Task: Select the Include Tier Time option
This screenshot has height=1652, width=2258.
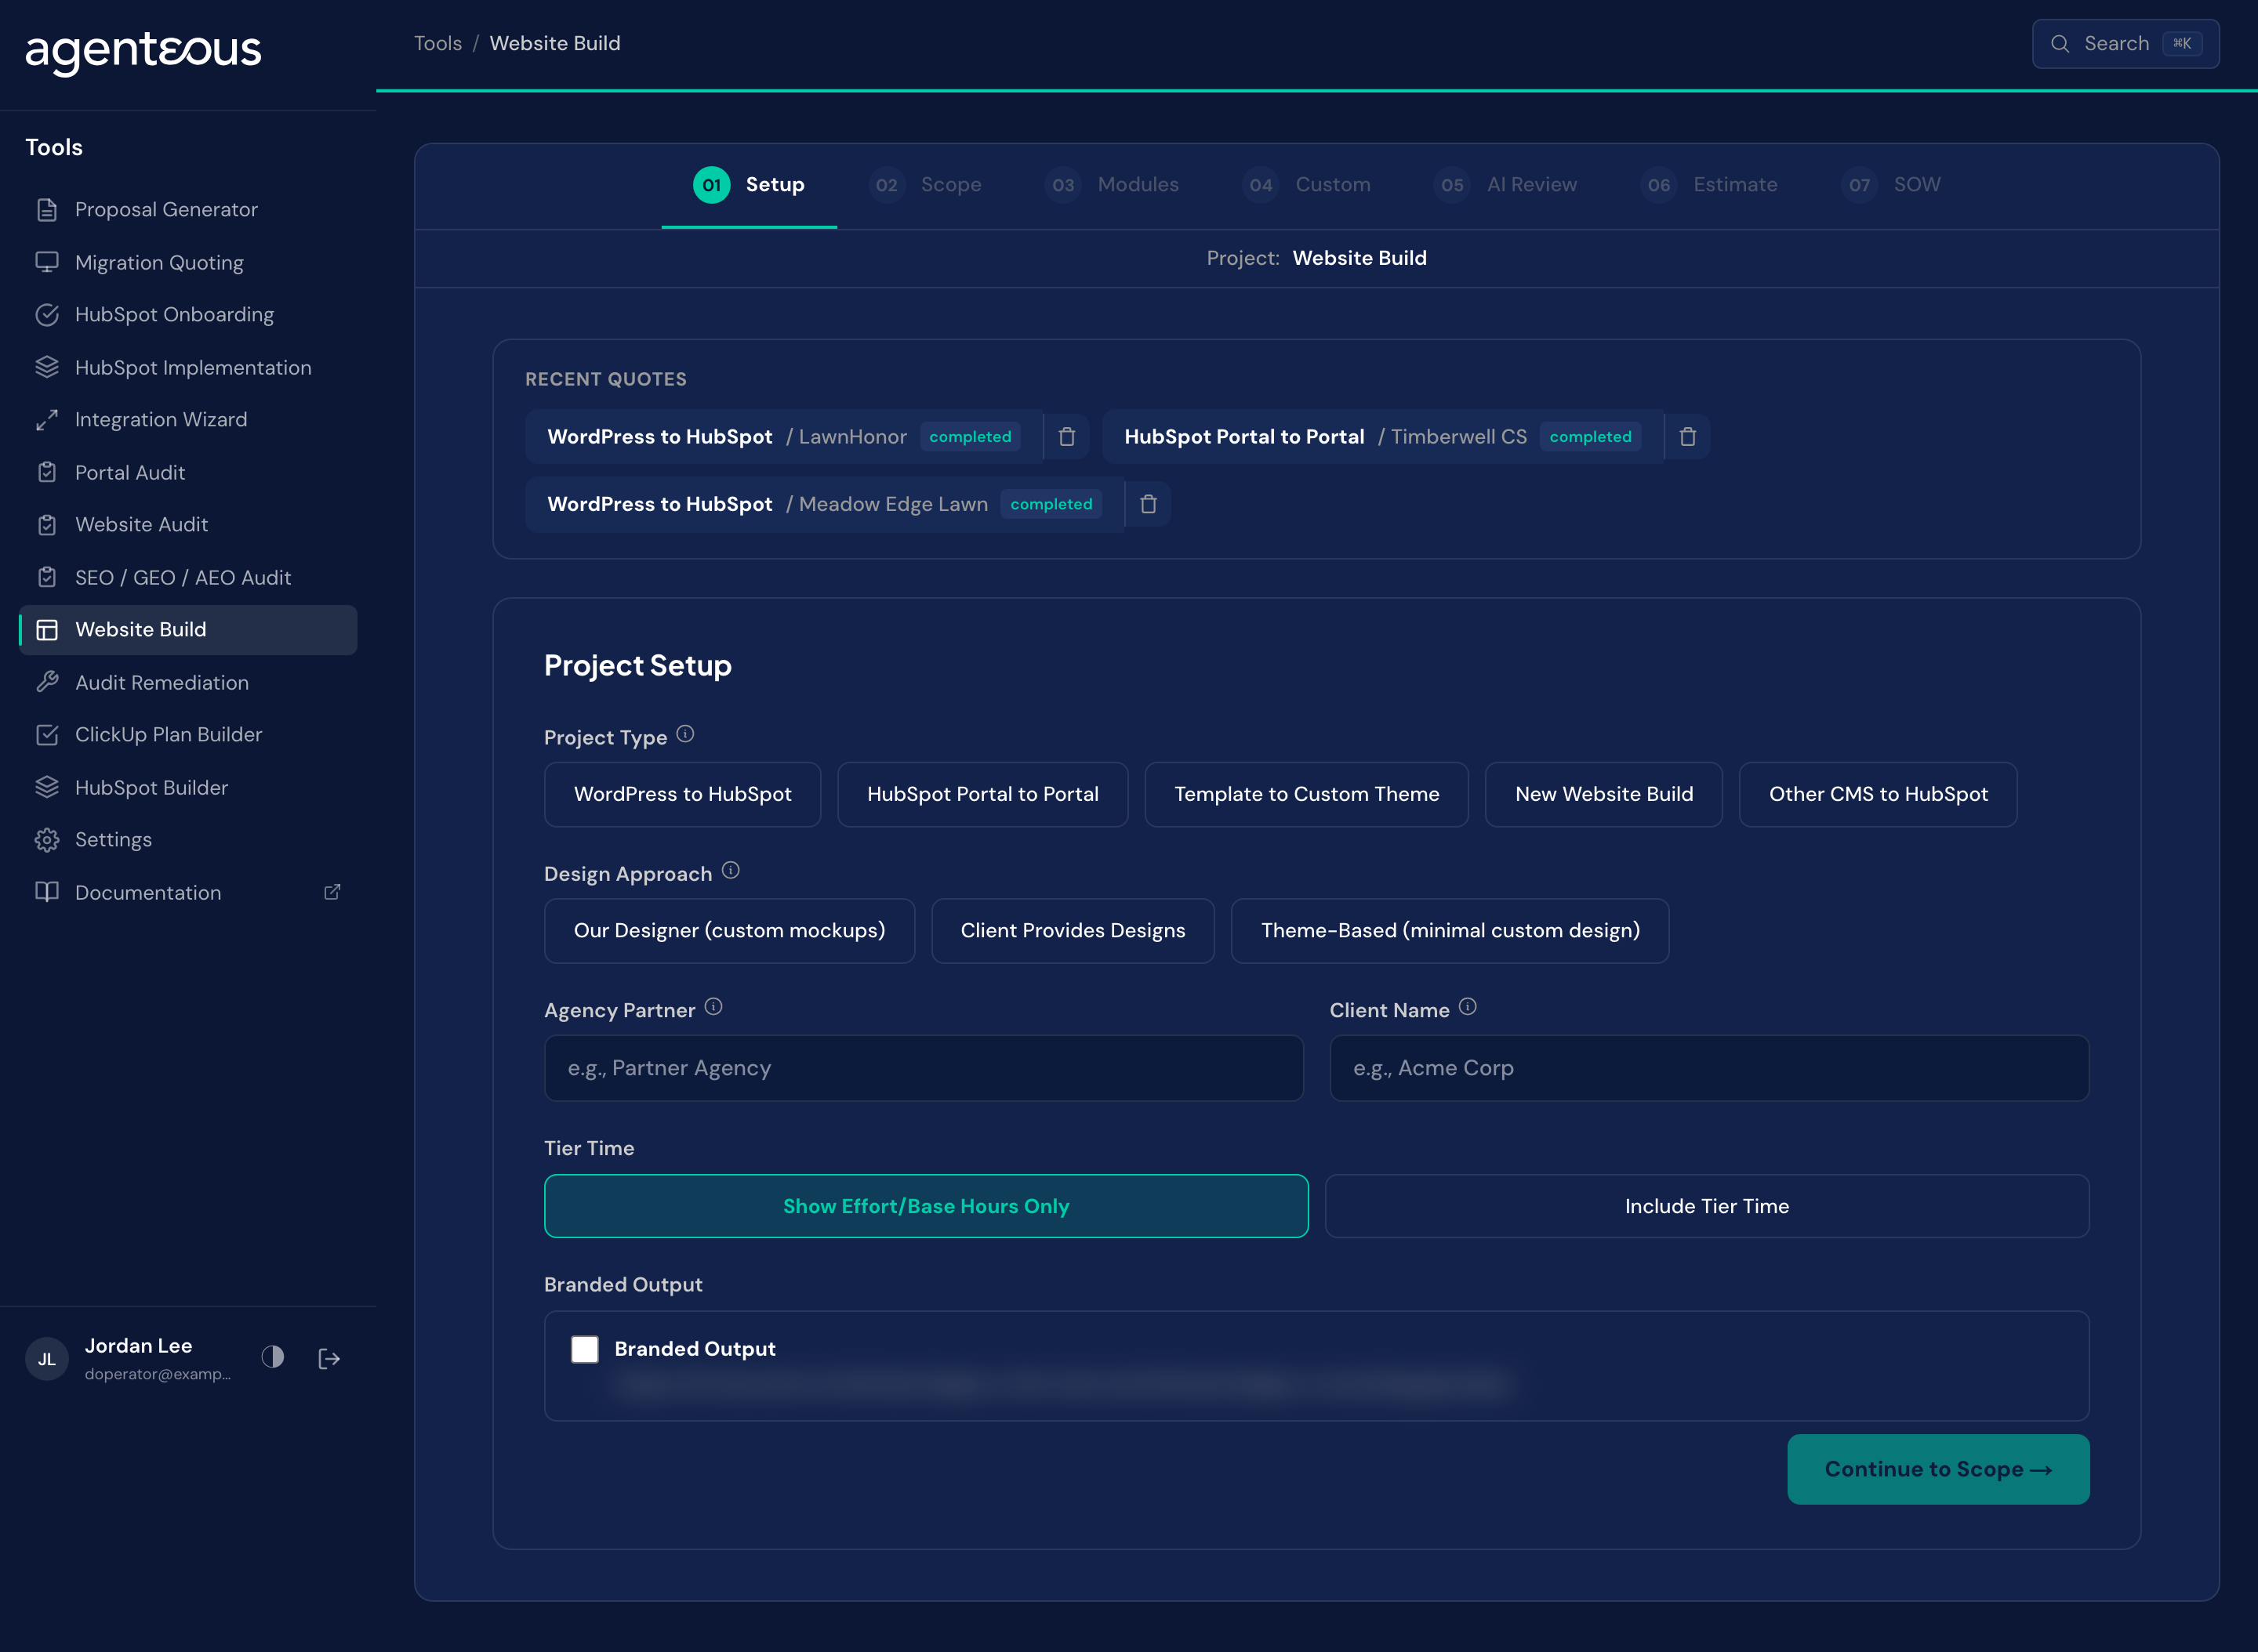Action: point(1707,1206)
